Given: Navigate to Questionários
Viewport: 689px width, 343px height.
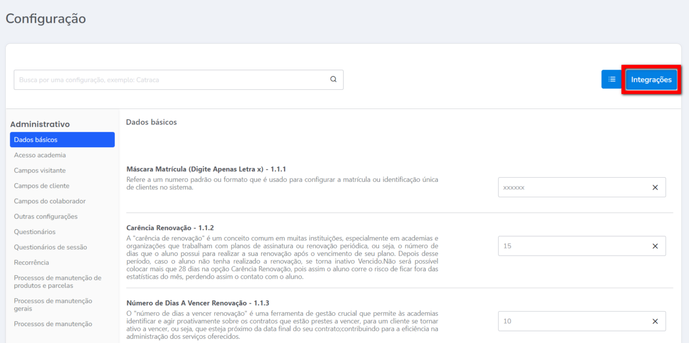Looking at the screenshot, I should tap(35, 232).
